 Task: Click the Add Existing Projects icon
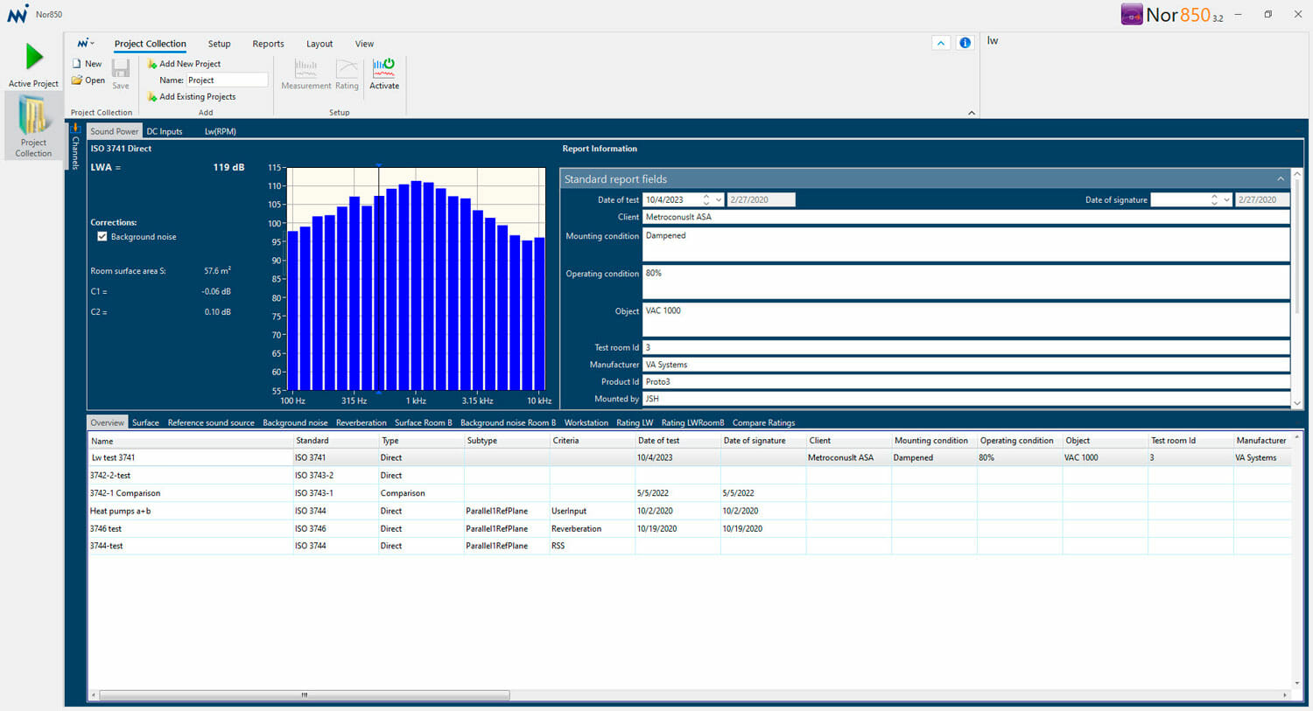click(152, 97)
